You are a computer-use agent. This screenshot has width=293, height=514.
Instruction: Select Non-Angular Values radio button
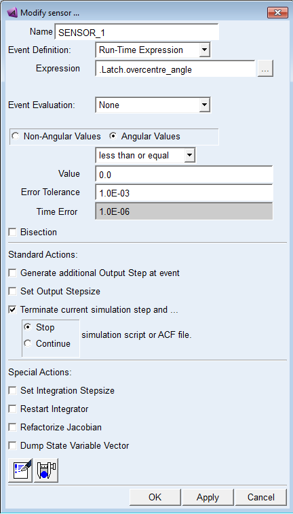pyautogui.click(x=16, y=137)
